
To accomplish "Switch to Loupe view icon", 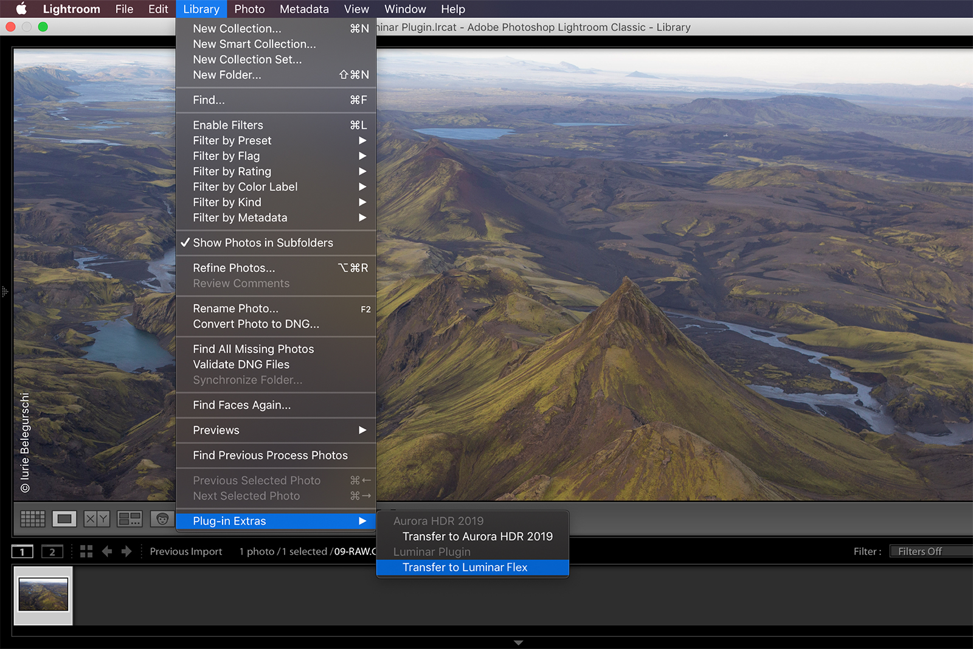I will (x=64, y=519).
